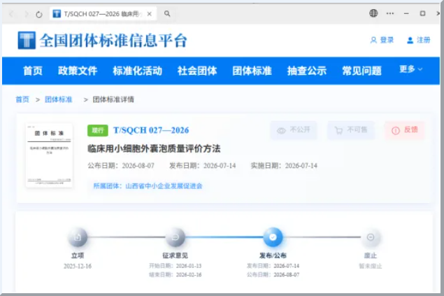Click the browser forward arrow
The width and height of the screenshot is (444, 296).
pyautogui.click(x=26, y=14)
